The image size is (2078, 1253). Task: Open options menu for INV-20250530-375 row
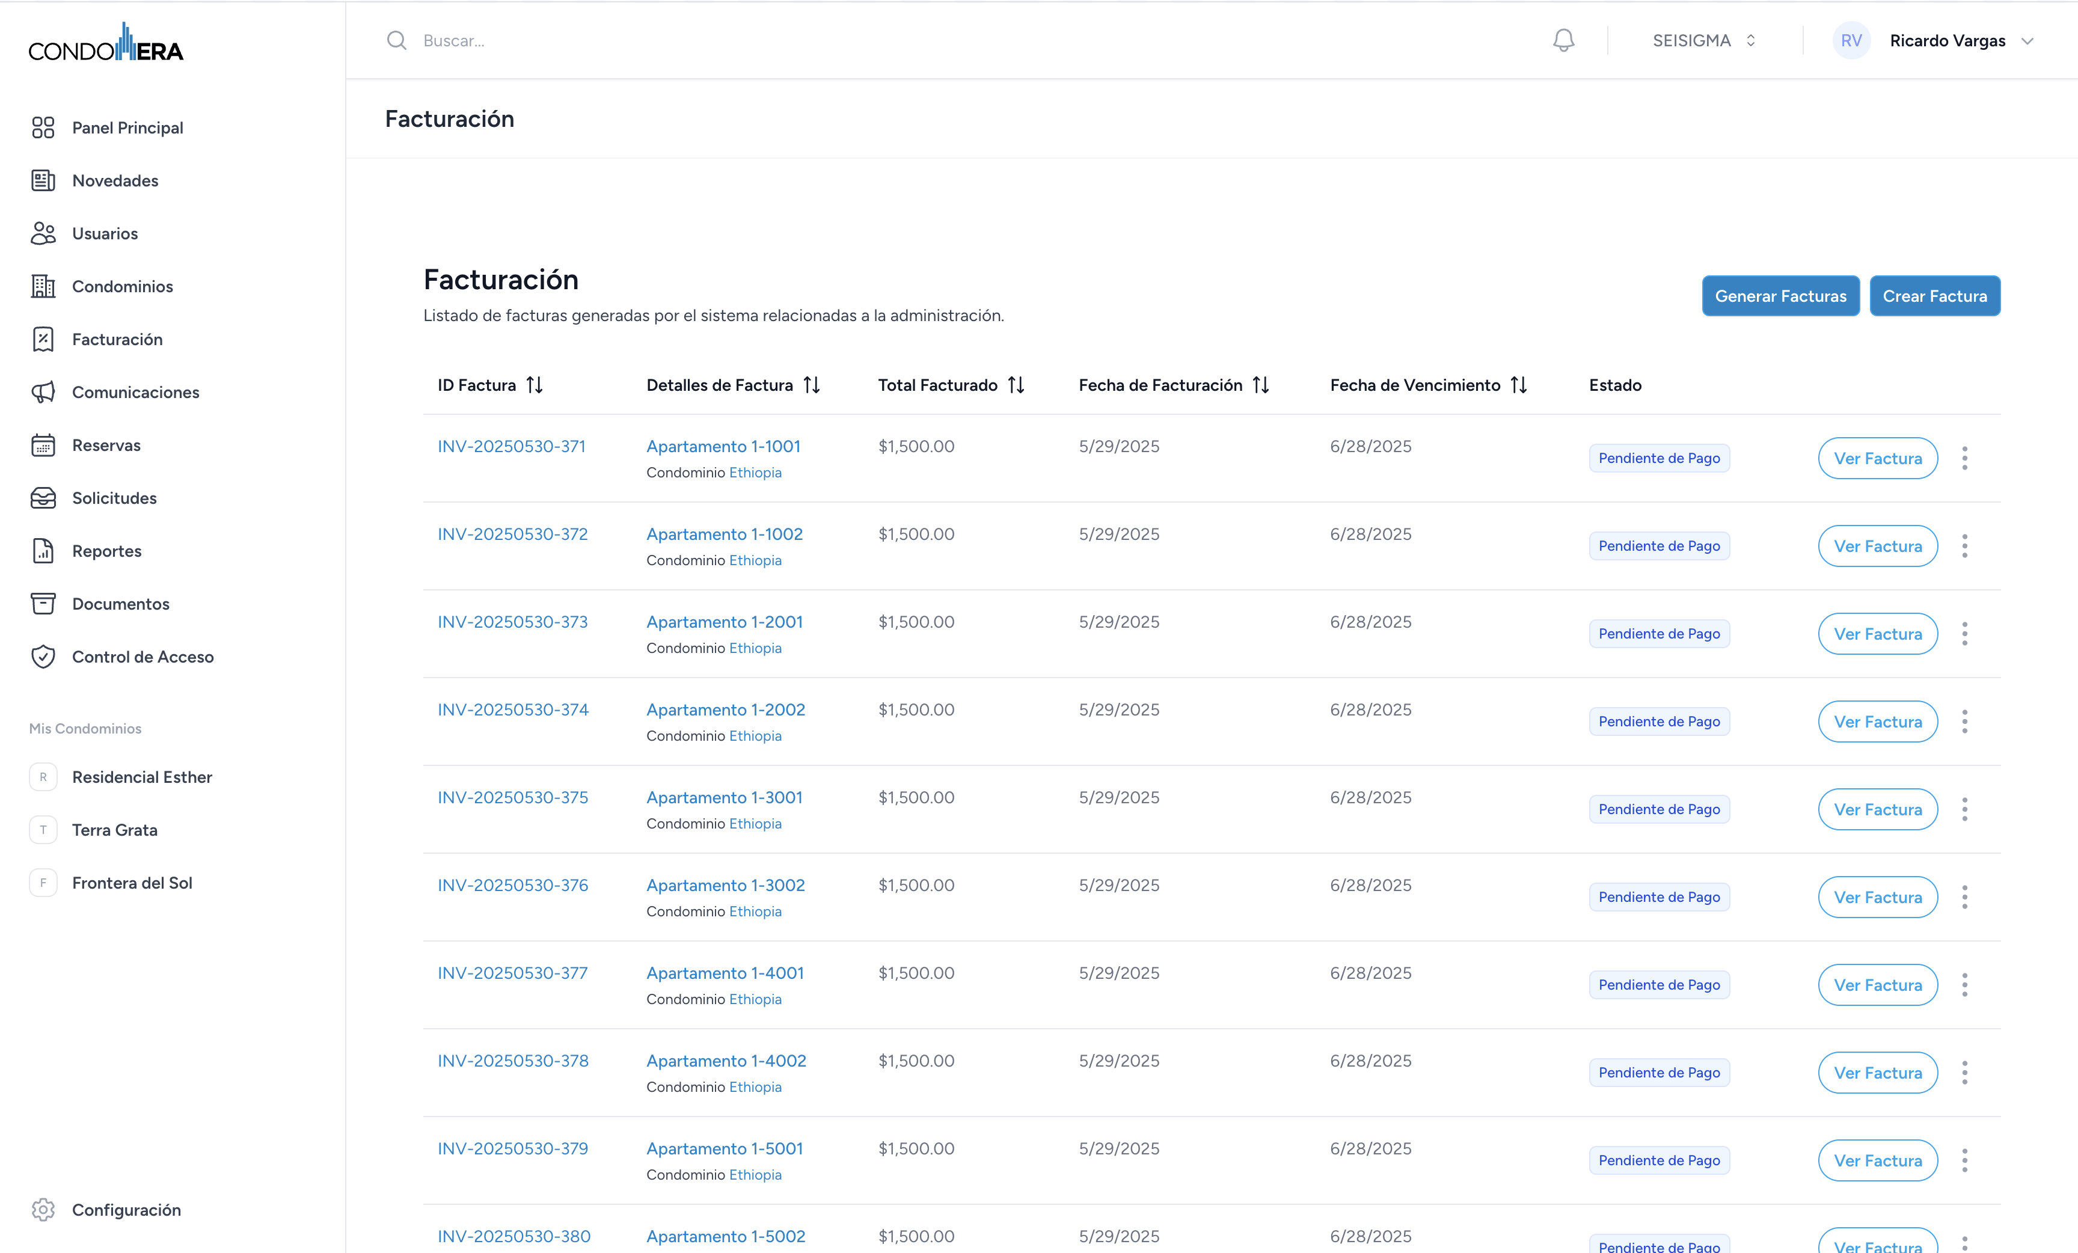click(x=1964, y=809)
